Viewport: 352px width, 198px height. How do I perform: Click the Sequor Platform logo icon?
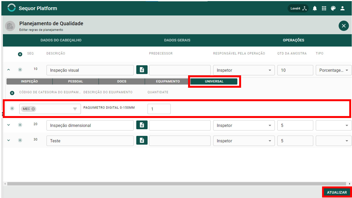(x=12, y=8)
